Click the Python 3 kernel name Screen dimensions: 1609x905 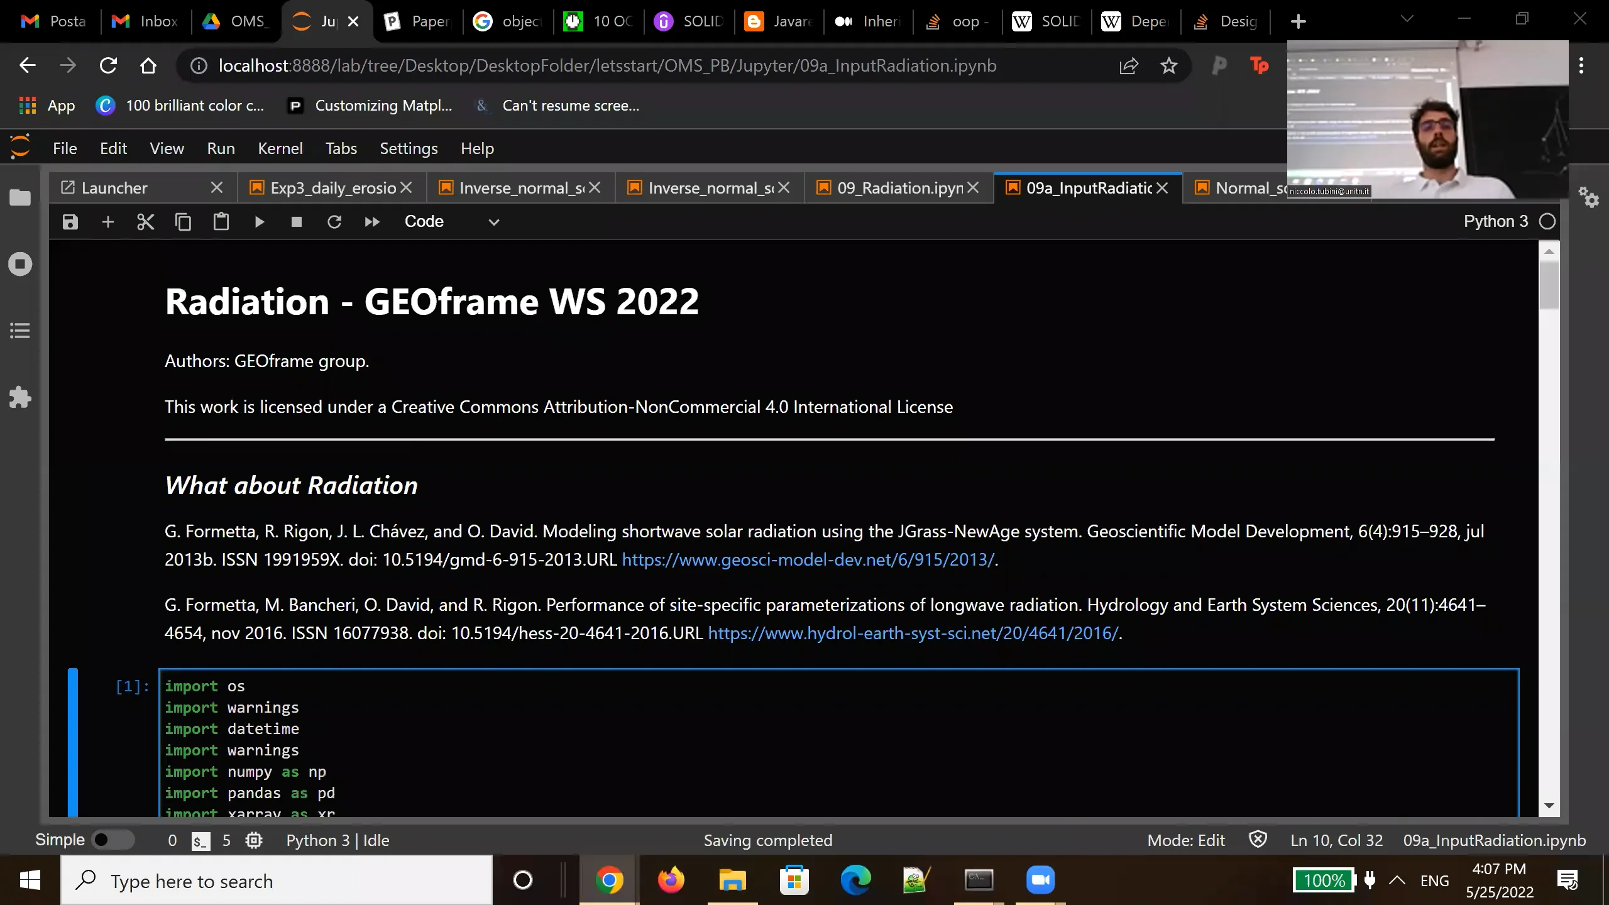(1496, 222)
